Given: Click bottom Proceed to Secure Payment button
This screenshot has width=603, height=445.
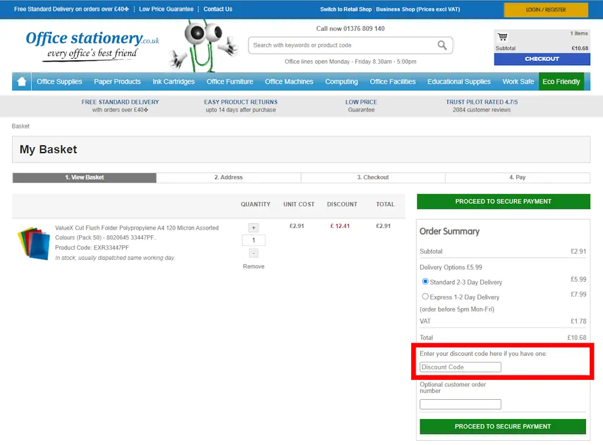Looking at the screenshot, I should click(503, 426).
